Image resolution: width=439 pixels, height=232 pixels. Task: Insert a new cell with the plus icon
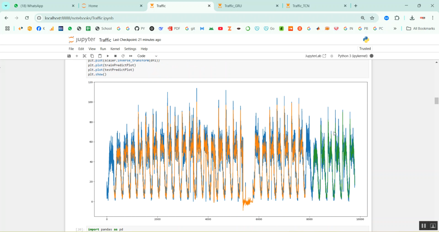point(77,56)
